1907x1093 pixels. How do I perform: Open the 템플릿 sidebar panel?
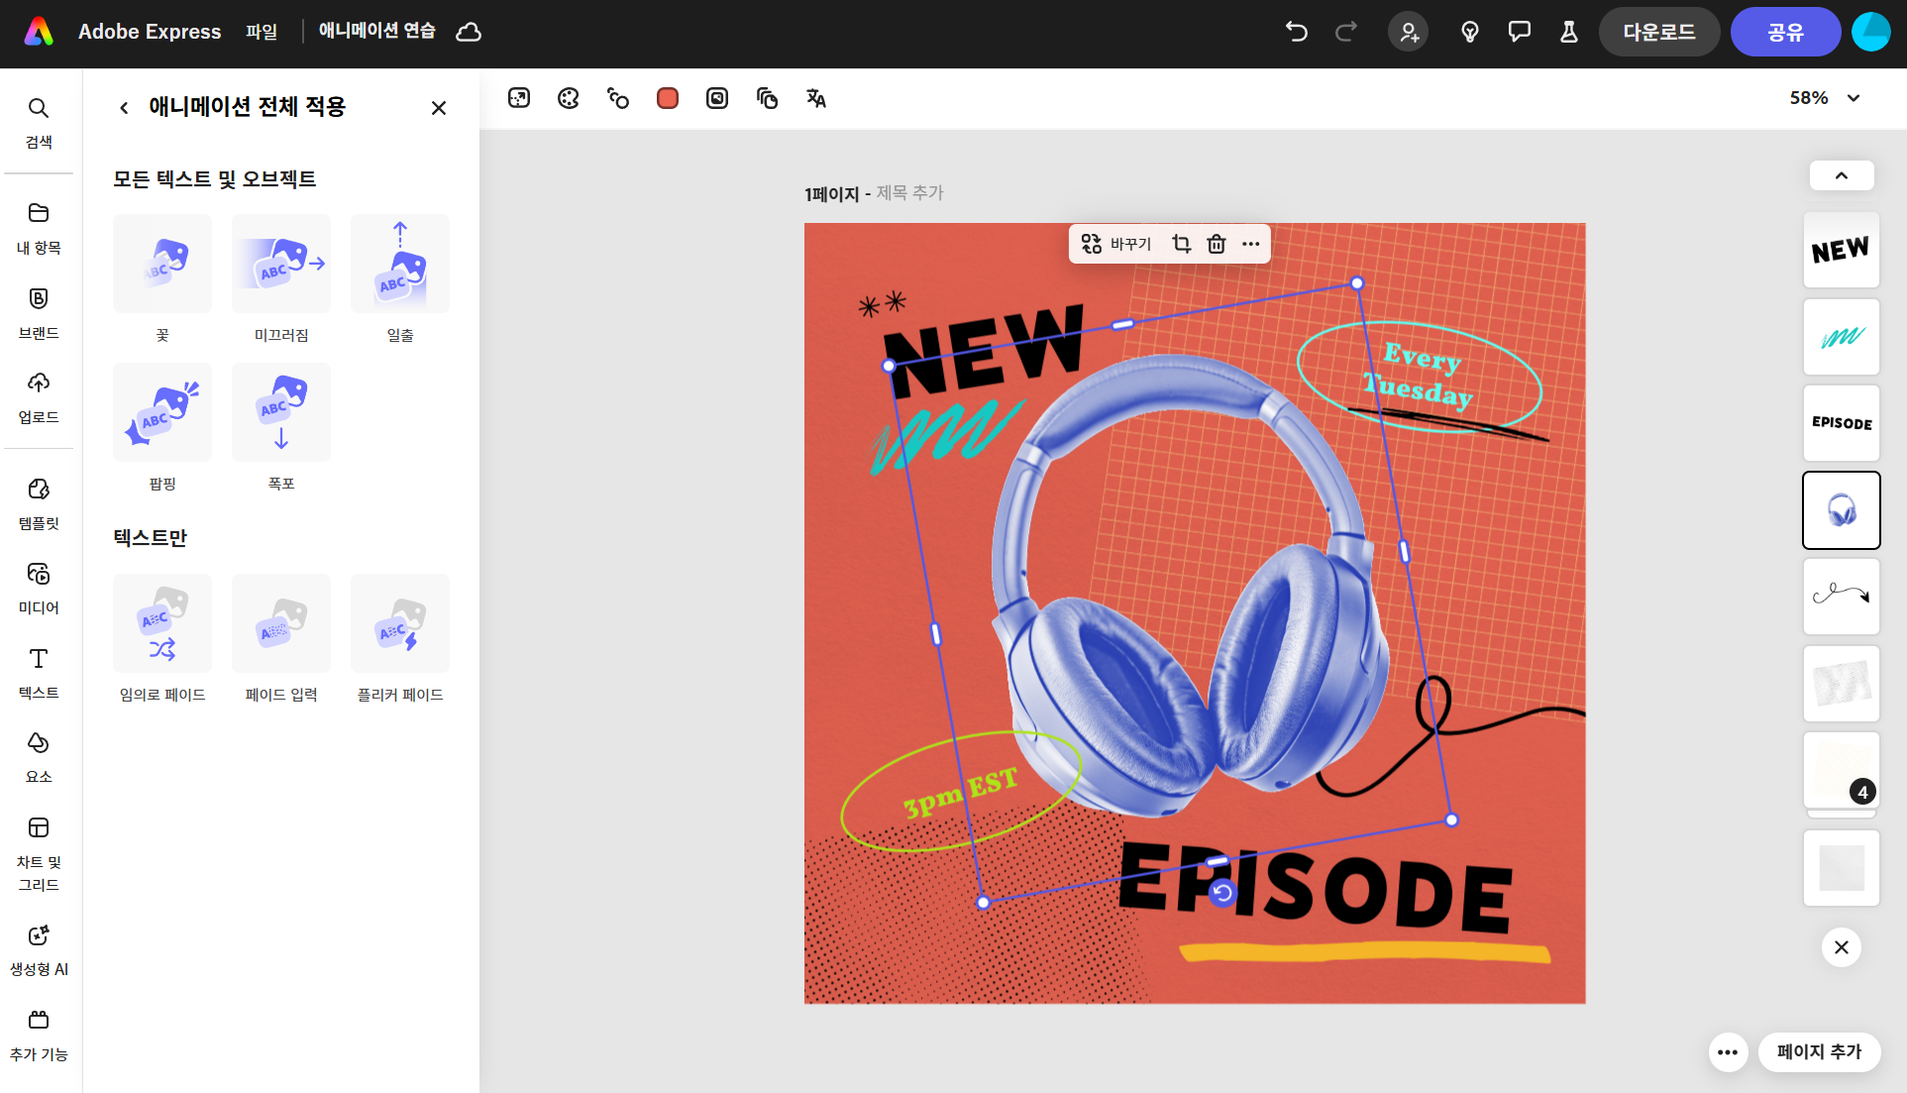(x=39, y=502)
